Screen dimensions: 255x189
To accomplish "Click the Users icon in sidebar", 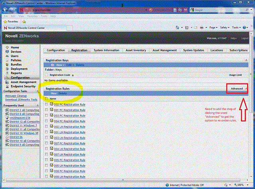I will tap(7, 56).
